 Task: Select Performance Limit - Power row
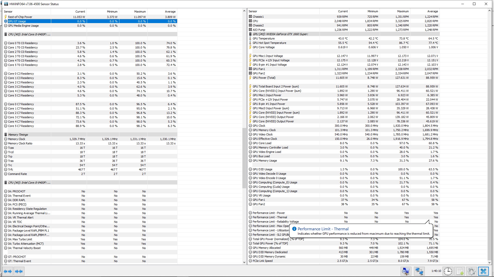268,213
